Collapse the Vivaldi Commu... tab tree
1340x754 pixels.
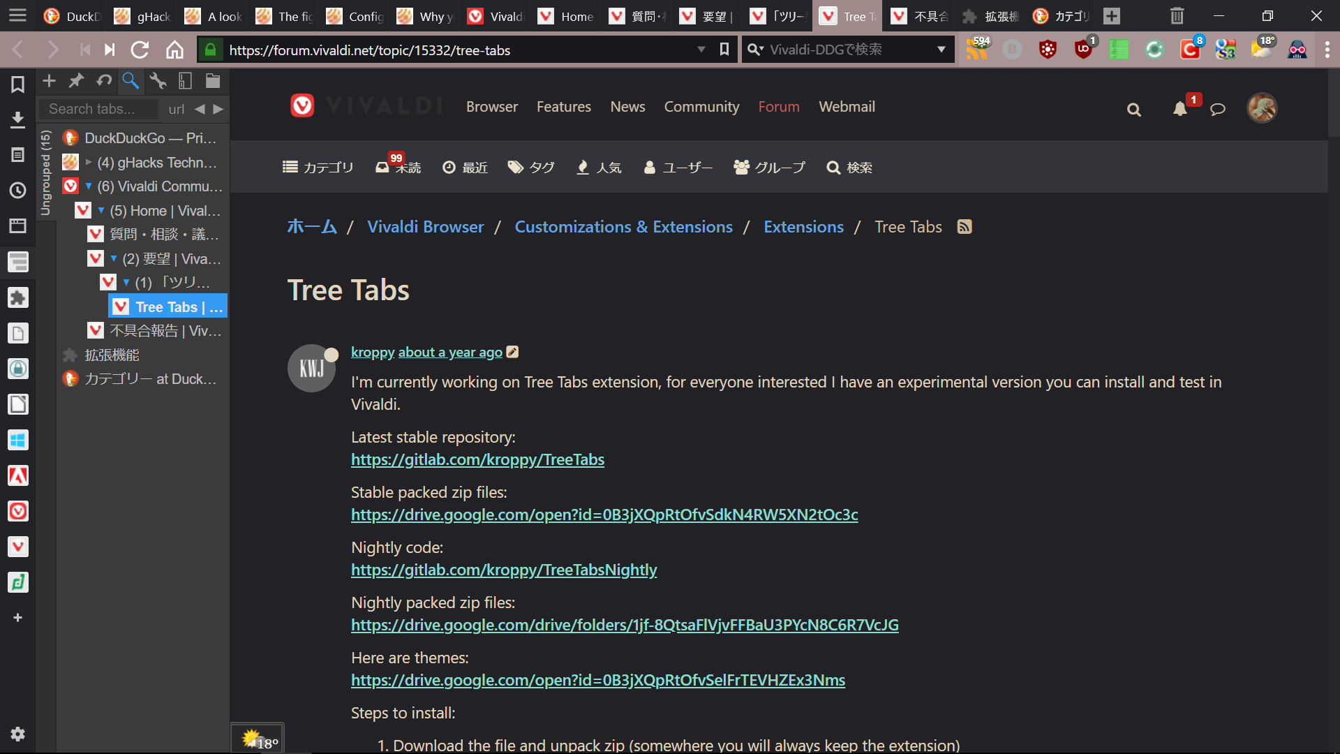point(89,186)
